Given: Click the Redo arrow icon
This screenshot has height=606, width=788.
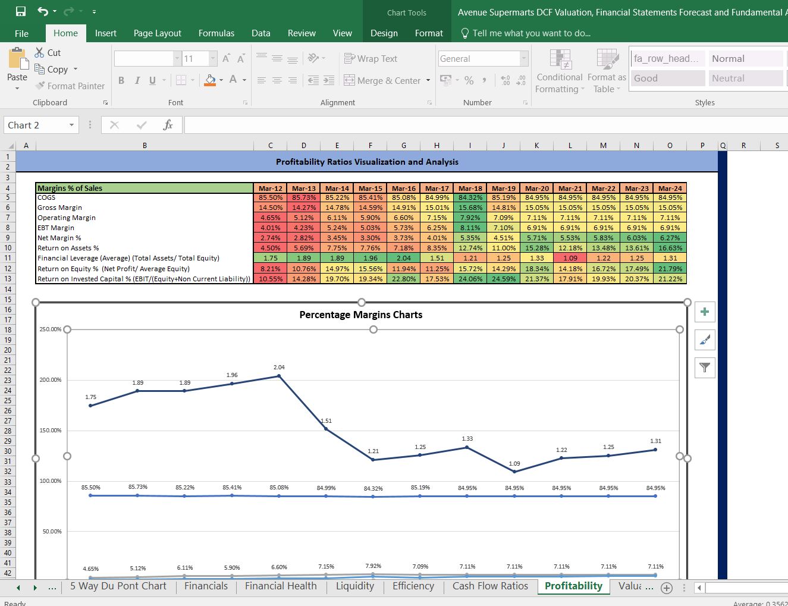Looking at the screenshot, I should click(70, 11).
